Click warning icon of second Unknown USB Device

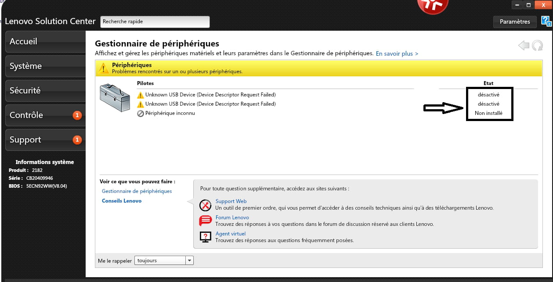pyautogui.click(x=141, y=104)
